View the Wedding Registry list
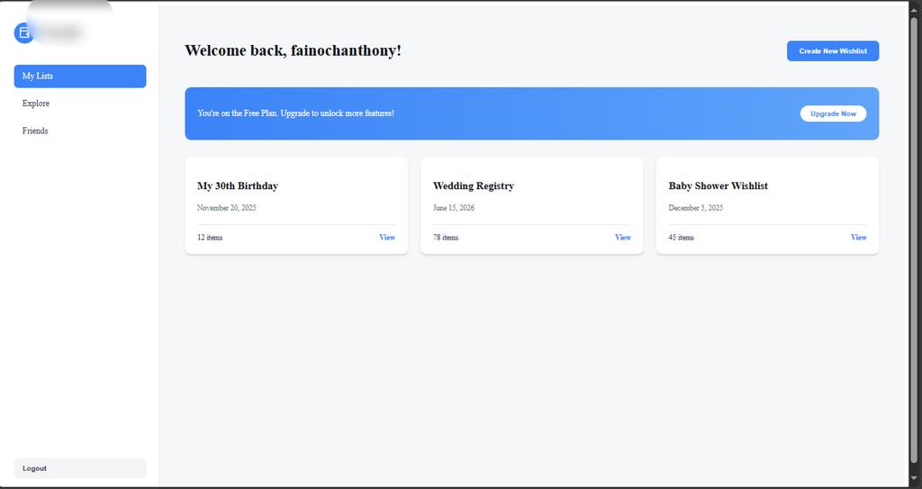The image size is (922, 489). click(x=623, y=237)
